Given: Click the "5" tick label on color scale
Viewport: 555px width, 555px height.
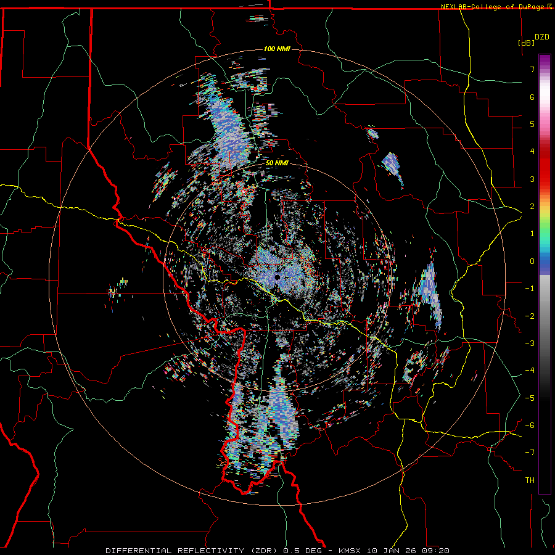Looking at the screenshot, I should (x=532, y=124).
